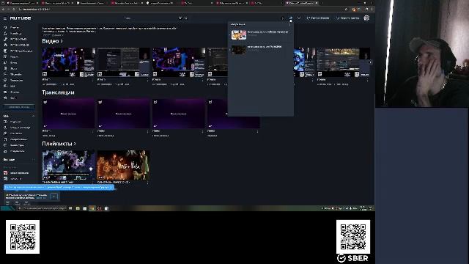Screen dimensions: 469x264
Task: Go back with browser back arrow
Action: [3, 10]
